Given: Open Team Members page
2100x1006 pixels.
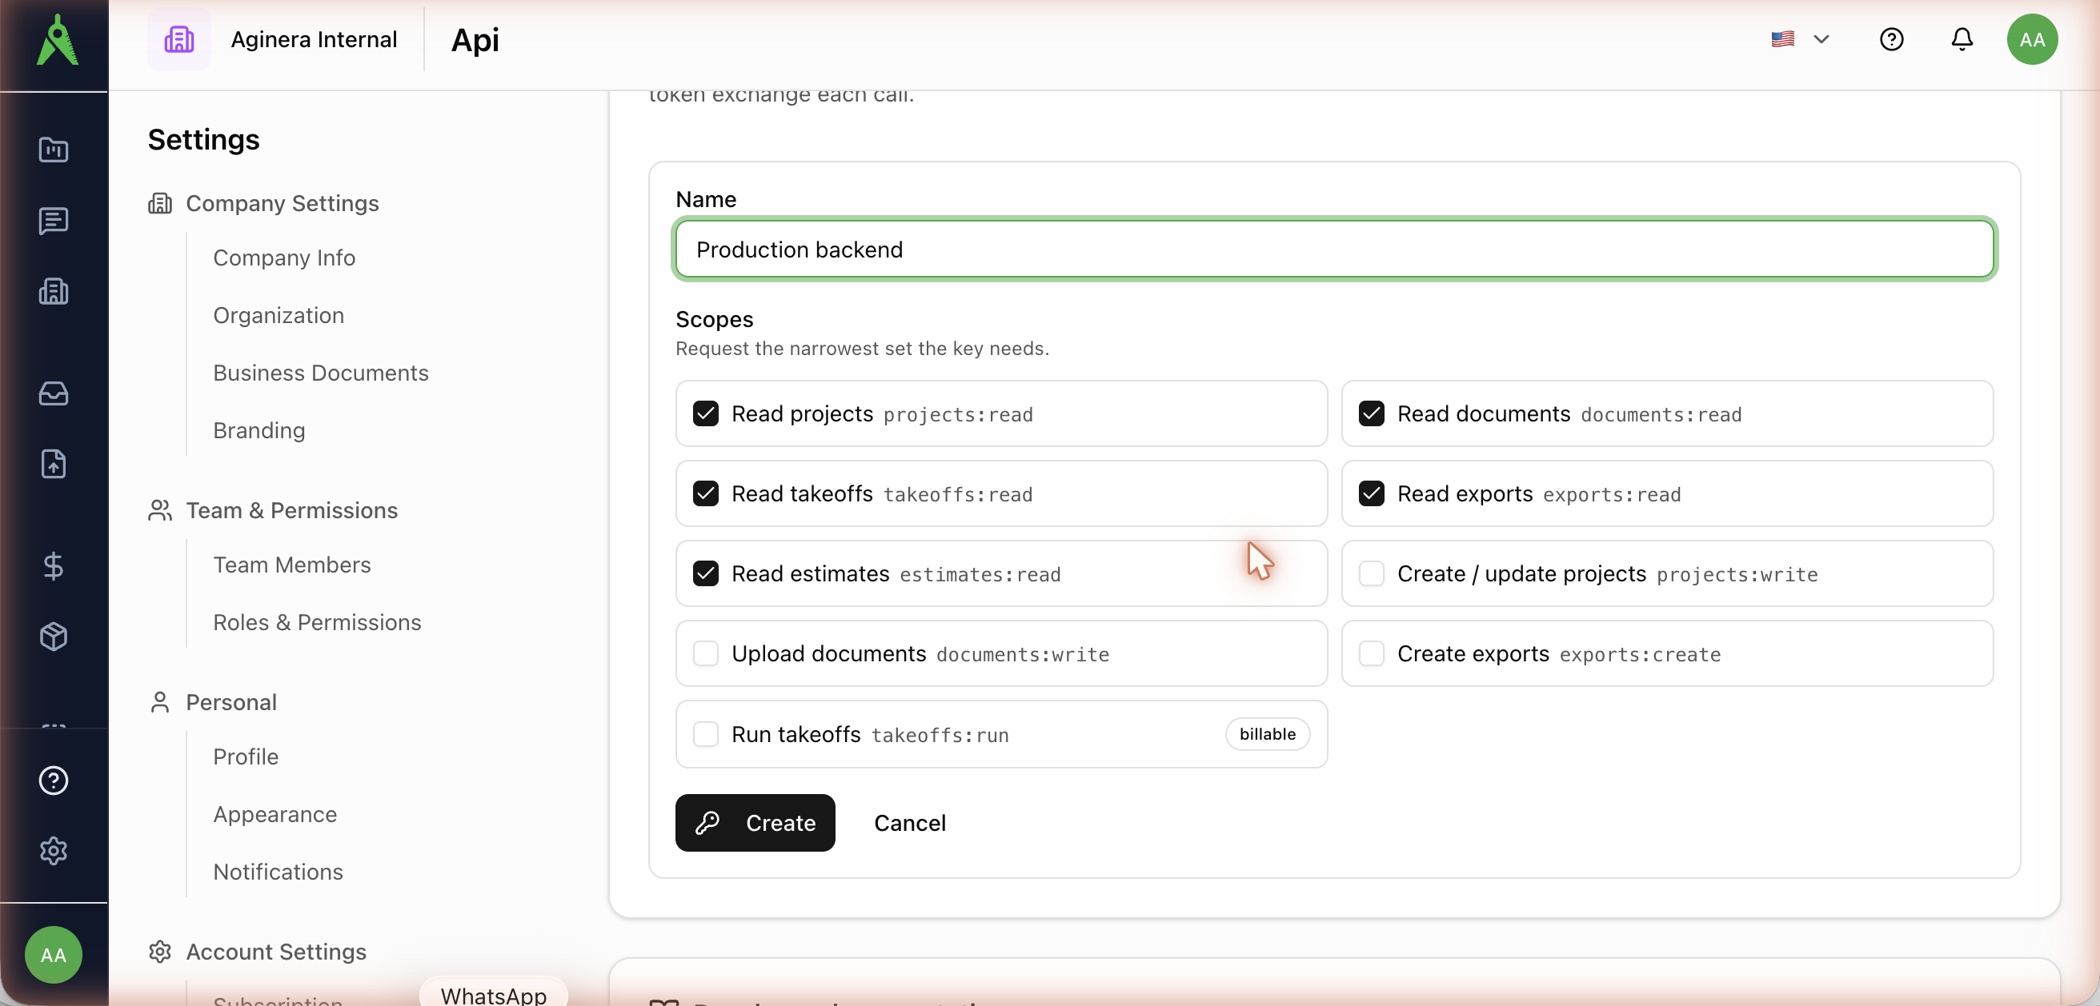Looking at the screenshot, I should tap(292, 565).
